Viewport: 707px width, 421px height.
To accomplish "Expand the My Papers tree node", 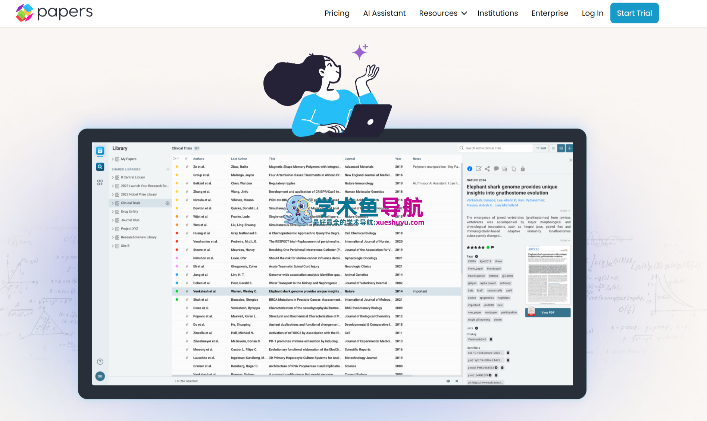I will pos(113,159).
